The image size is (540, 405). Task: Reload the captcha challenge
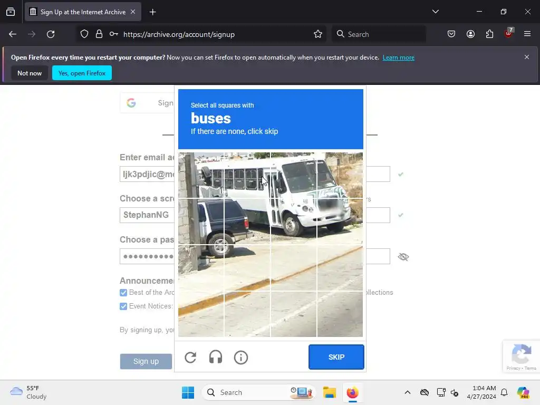tap(190, 358)
